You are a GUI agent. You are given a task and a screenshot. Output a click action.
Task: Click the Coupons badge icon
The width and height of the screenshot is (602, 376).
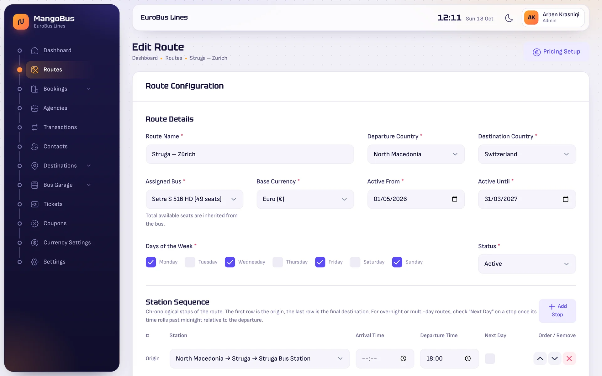click(x=34, y=223)
